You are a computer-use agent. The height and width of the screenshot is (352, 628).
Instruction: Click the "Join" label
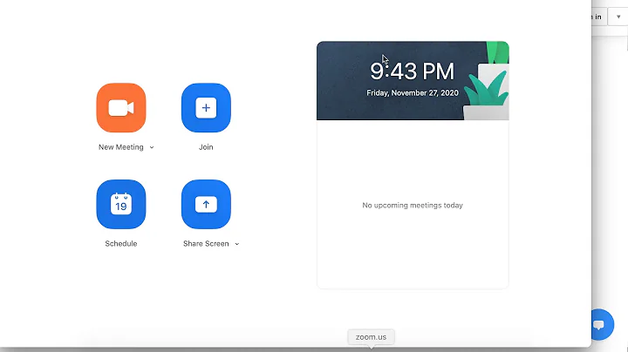coord(206,147)
